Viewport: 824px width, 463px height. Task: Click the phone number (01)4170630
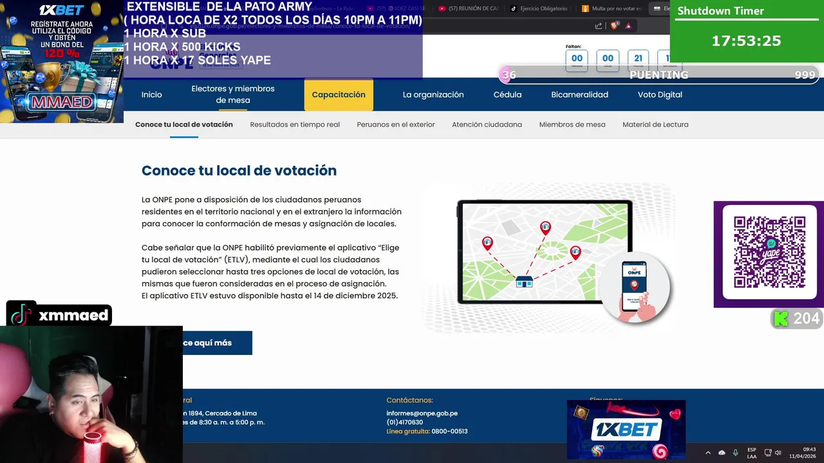404,422
